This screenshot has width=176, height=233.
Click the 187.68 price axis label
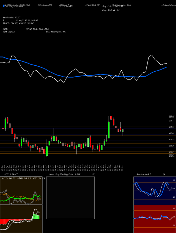(x=171, y=133)
